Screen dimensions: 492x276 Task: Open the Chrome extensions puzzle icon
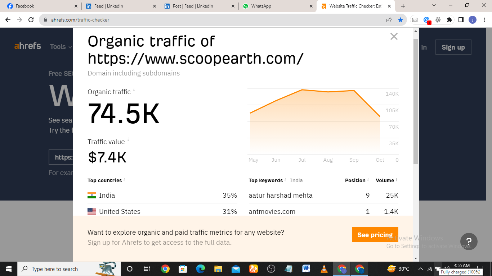[x=449, y=20]
